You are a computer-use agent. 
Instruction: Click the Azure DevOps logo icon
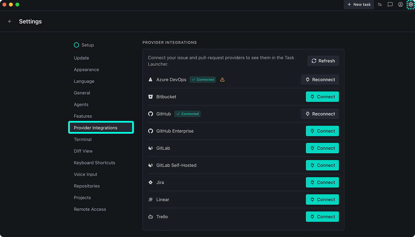(150, 79)
